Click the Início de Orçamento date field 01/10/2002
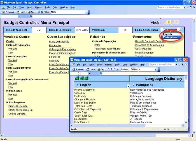Image resolution: width=196 pixels, height=141 pixels. pyautogui.click(x=82, y=30)
